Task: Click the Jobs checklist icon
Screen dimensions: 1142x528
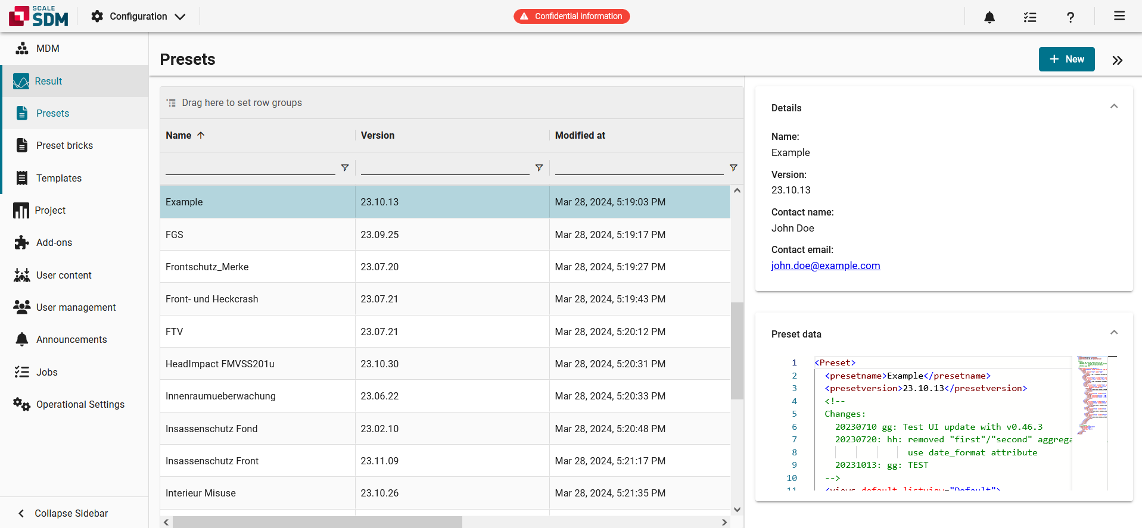Action: 22,372
